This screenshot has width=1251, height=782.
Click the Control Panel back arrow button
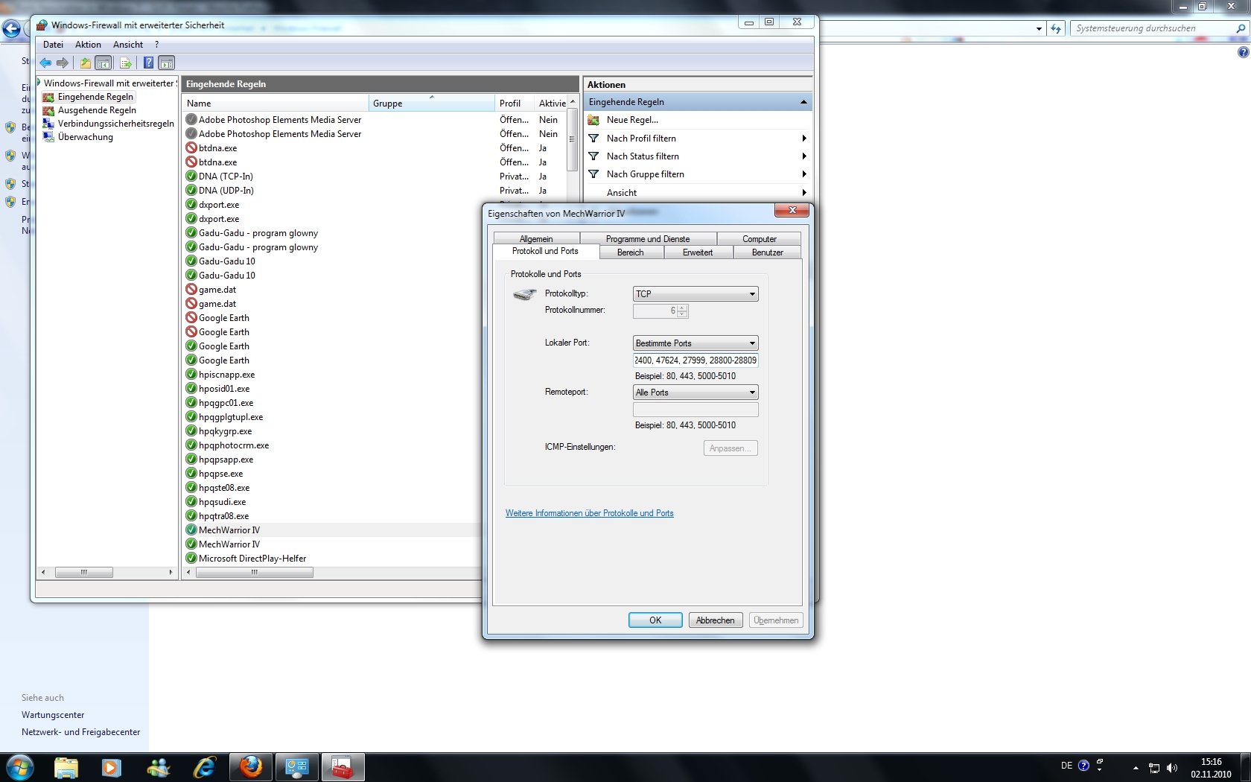coord(11,29)
